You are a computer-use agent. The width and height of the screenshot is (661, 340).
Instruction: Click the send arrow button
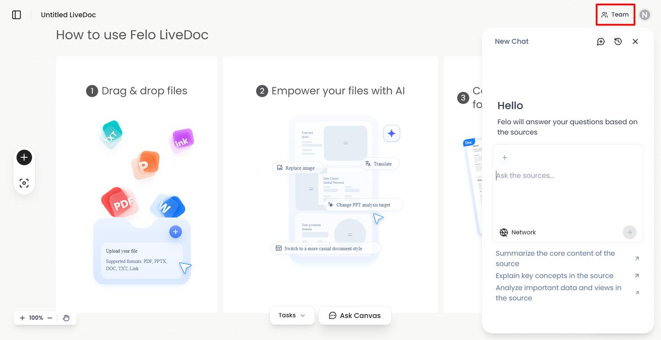tap(630, 232)
